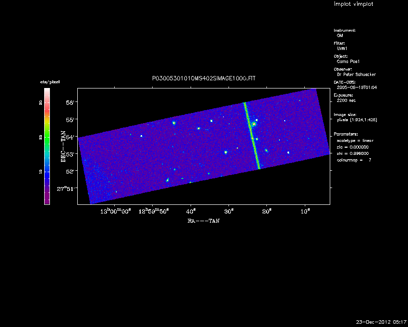The width and height of the screenshot is (408, 327).
Task: Click the 'Image size:' label
Action: 345,115
